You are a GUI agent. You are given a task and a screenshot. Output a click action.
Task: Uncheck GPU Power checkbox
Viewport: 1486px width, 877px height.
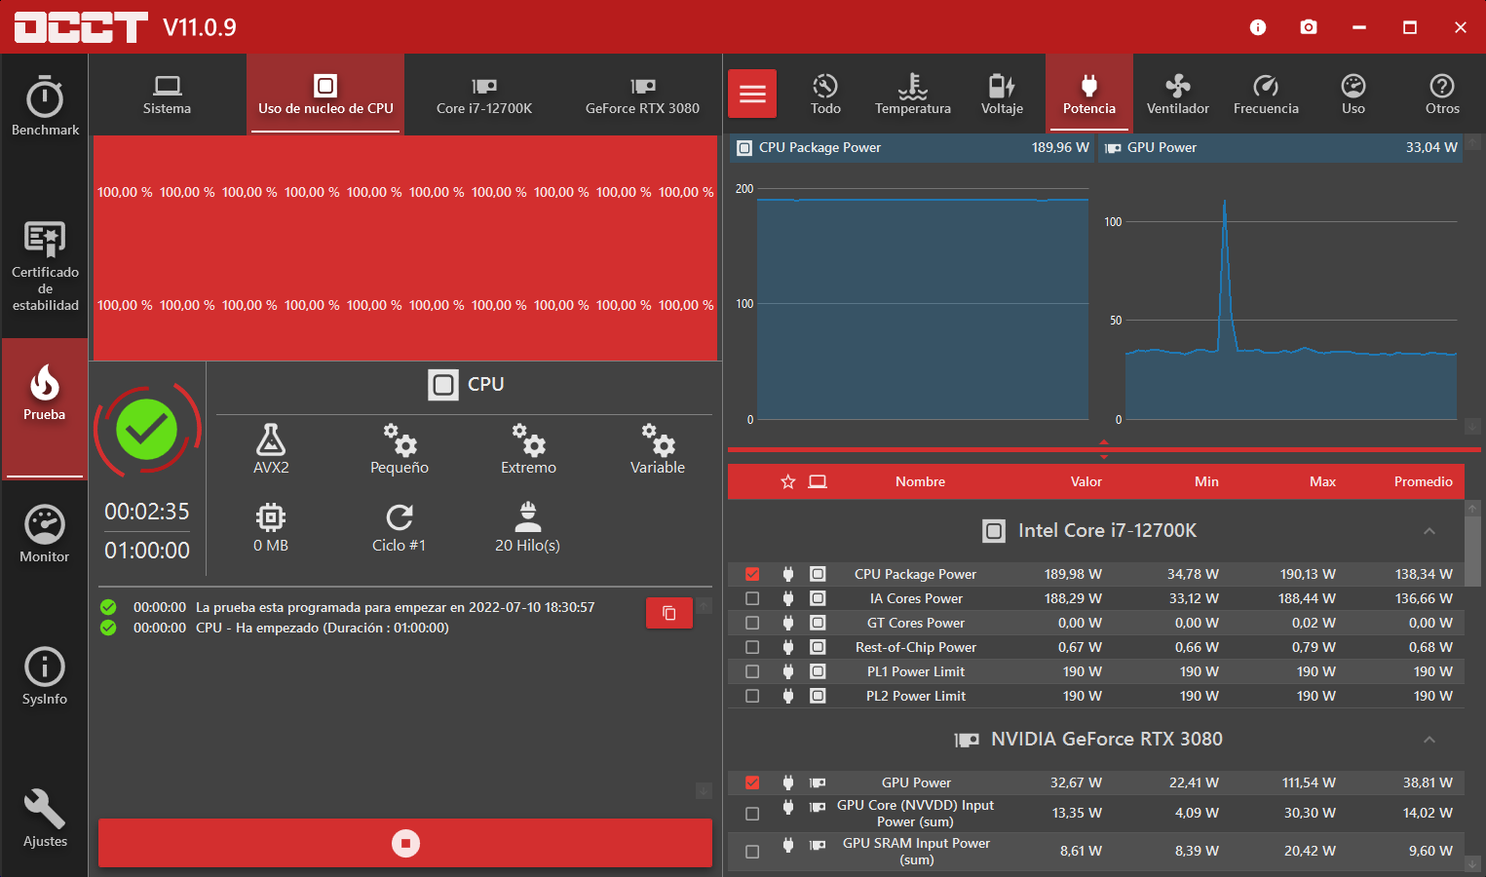[x=752, y=782]
